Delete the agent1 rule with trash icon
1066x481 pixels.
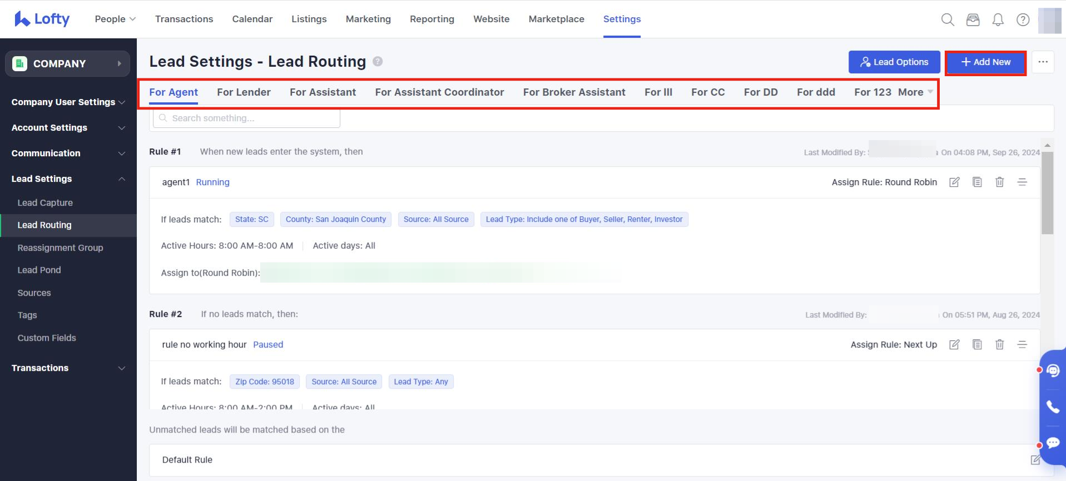[999, 182]
